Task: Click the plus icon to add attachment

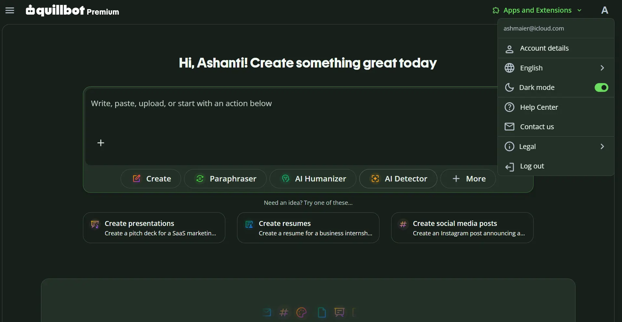Action: [x=101, y=143]
